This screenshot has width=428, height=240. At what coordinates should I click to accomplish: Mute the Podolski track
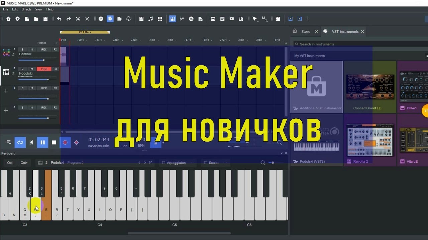pos(32,69)
